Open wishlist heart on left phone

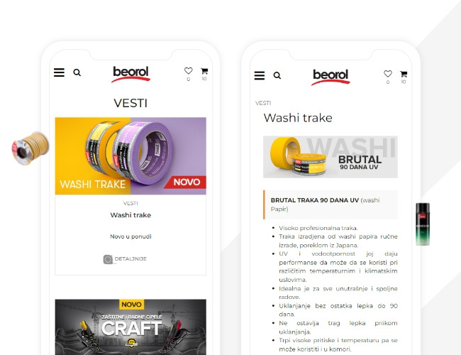click(188, 71)
